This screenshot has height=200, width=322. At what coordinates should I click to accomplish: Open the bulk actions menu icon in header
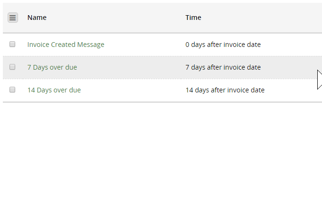pyautogui.click(x=13, y=18)
